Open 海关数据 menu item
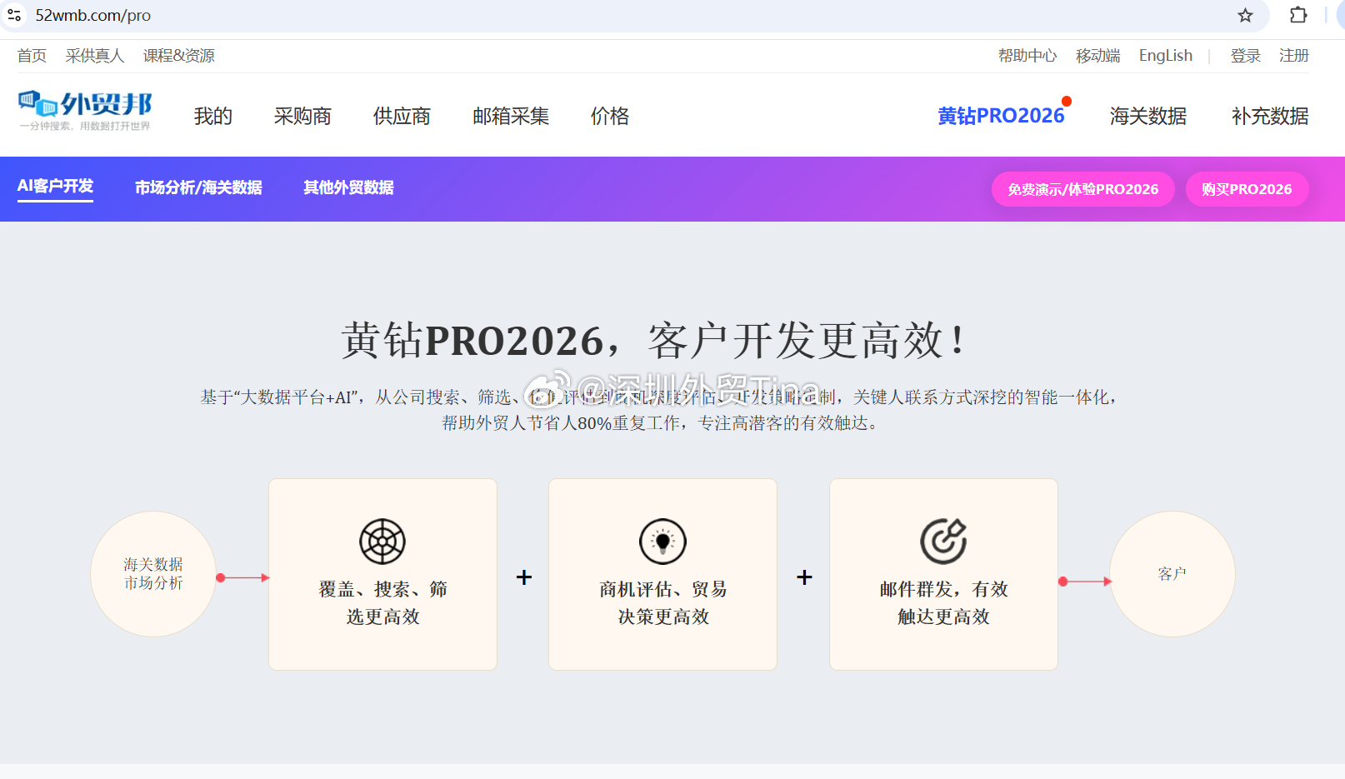Viewport: 1345px width, 779px height. point(1148,116)
